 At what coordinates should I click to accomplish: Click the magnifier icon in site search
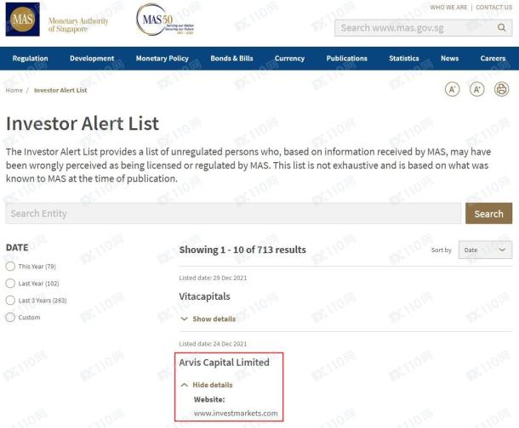[x=501, y=28]
